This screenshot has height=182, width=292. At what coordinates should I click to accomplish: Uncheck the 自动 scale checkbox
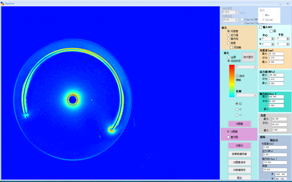pos(237,76)
